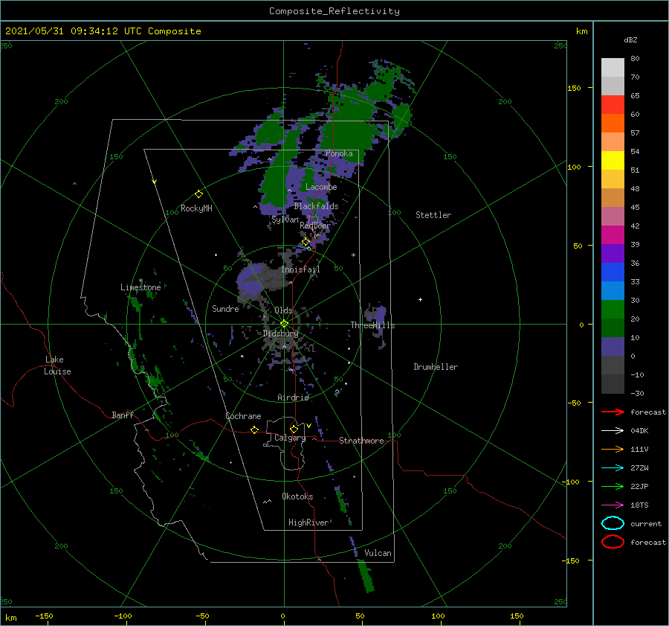
Task: Click the ThreeHills label
Action: click(372, 325)
